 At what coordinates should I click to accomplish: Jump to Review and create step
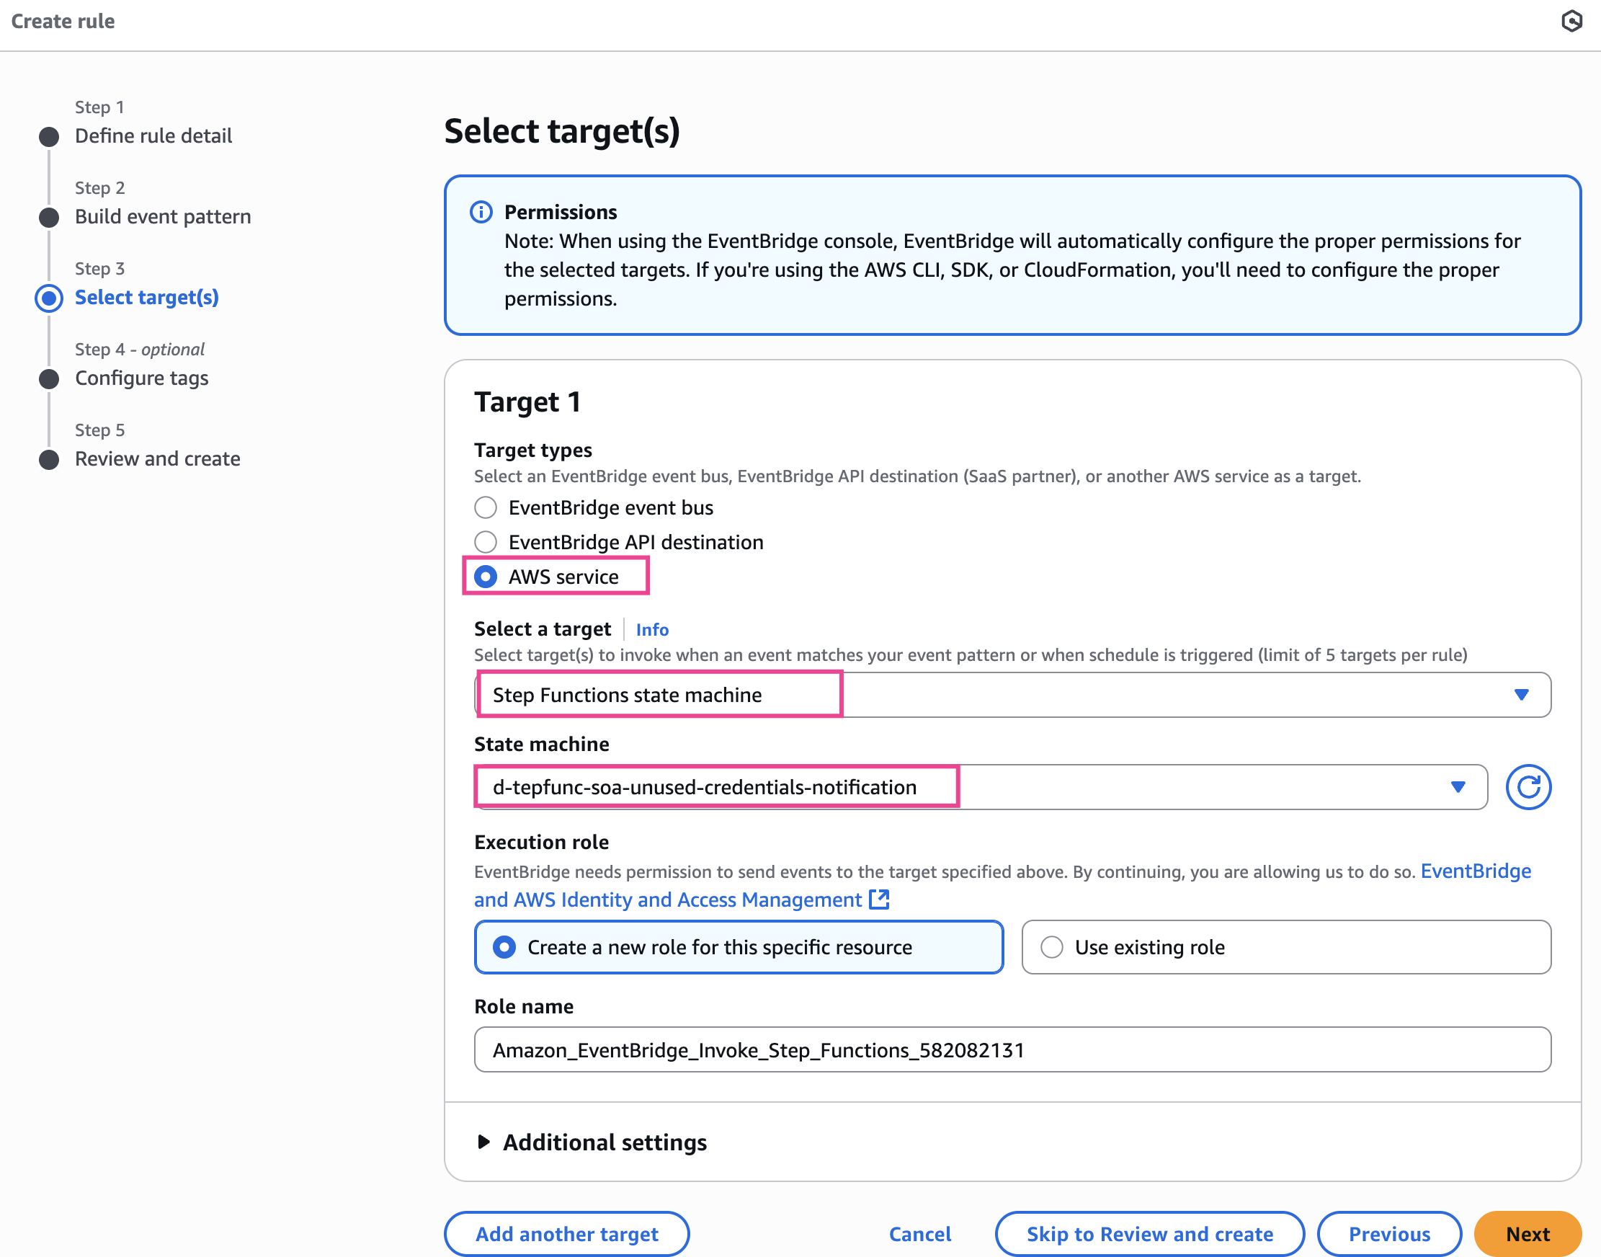tap(158, 458)
